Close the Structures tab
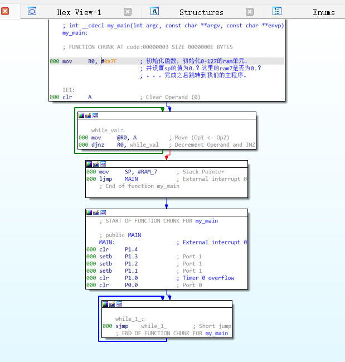The height and width of the screenshot is (362, 345). pos(250,12)
